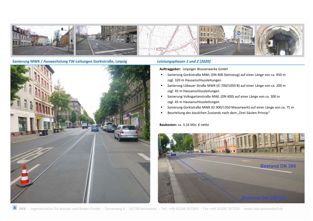Click the Volksgartenstraße MWL bullet item

point(224,96)
